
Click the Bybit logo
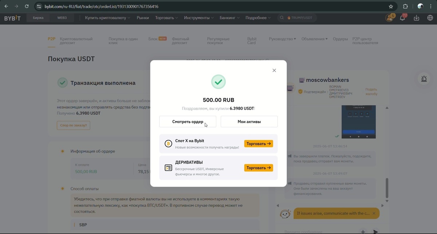(12, 18)
